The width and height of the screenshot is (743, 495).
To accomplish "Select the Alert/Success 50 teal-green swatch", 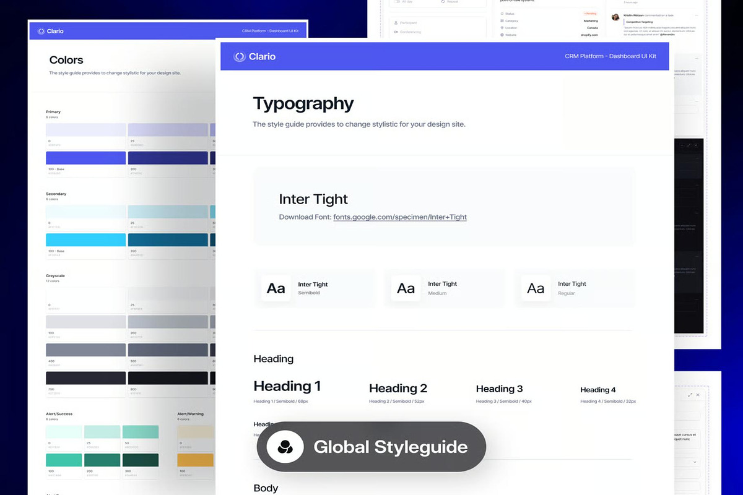I will point(141,432).
